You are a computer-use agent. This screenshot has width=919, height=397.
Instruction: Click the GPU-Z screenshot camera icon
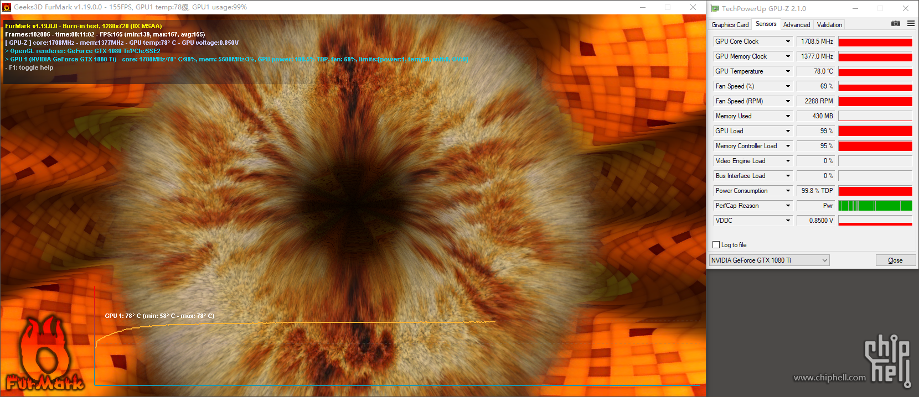click(895, 23)
